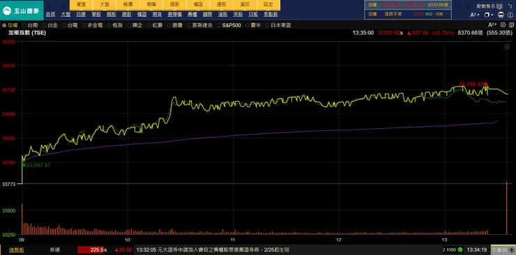Open the 資訊 menu tab
The height and width of the screenshot is (255, 516).
[x=245, y=5]
